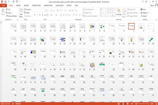Open Shape Fill dropdown
This screenshot has height=105, width=158.
coord(131,9)
